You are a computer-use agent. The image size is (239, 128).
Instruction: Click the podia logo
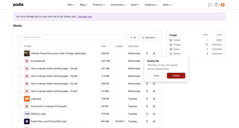[x=18, y=5]
